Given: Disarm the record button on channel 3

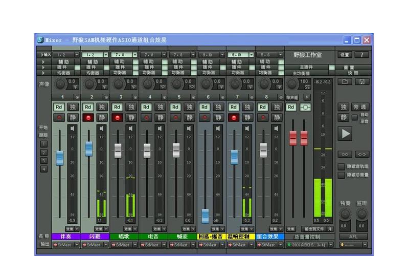Looking at the screenshot, I should [118, 118].
